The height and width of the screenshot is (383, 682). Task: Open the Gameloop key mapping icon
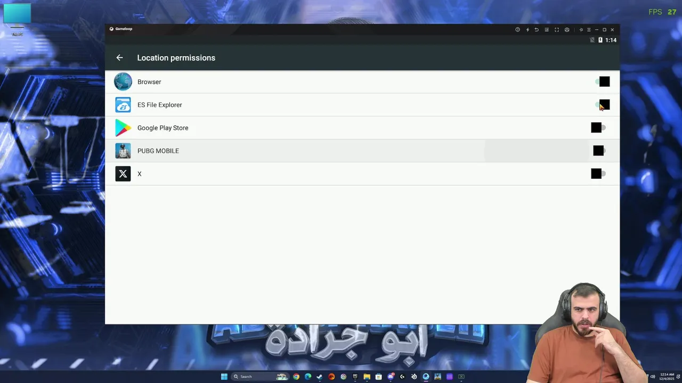[547, 30]
